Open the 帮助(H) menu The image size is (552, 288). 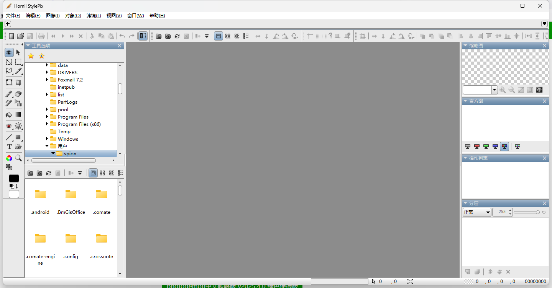[157, 16]
